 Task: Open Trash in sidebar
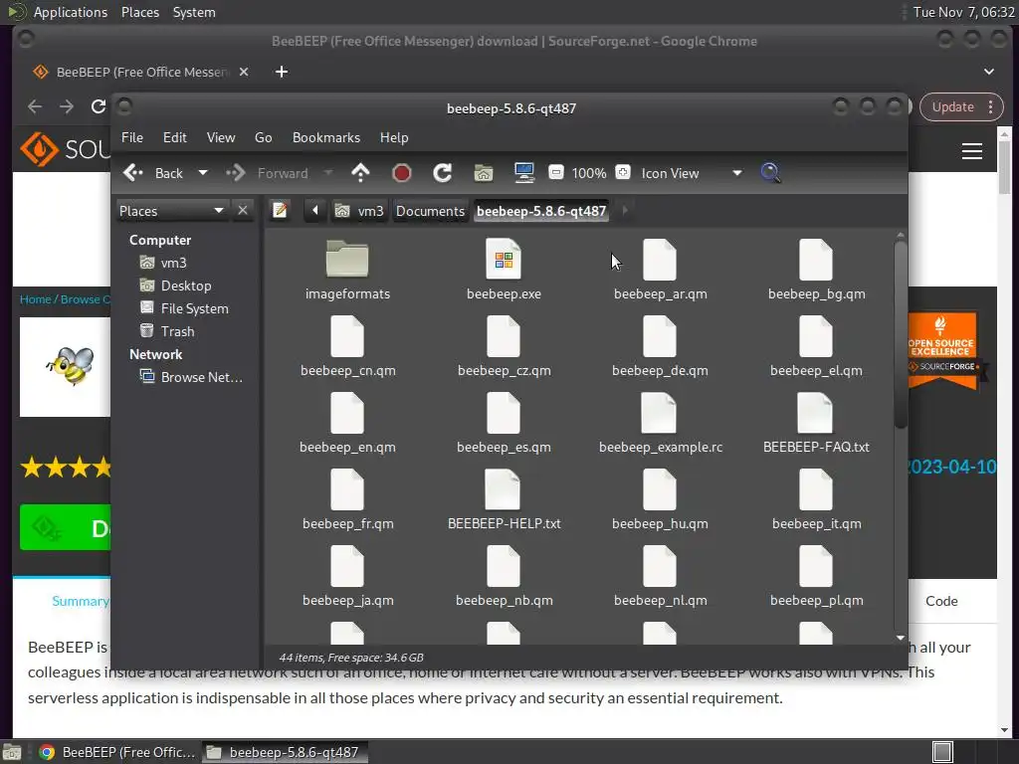tap(167, 331)
